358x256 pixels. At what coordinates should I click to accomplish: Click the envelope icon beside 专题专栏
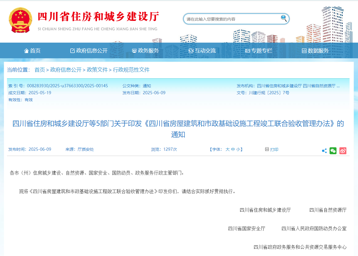point(247,50)
